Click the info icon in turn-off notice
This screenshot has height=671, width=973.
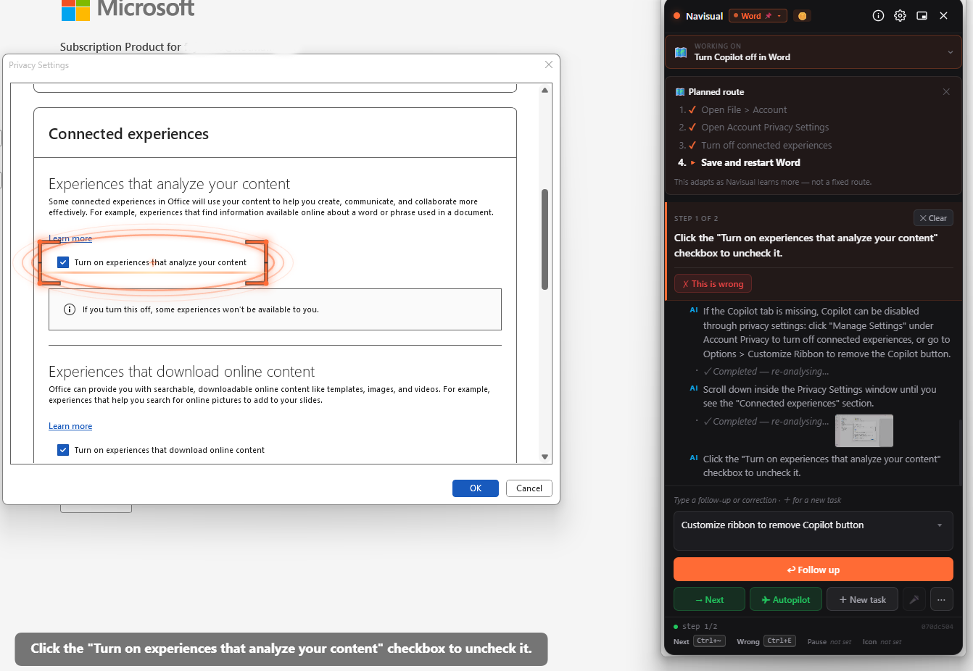(70, 309)
